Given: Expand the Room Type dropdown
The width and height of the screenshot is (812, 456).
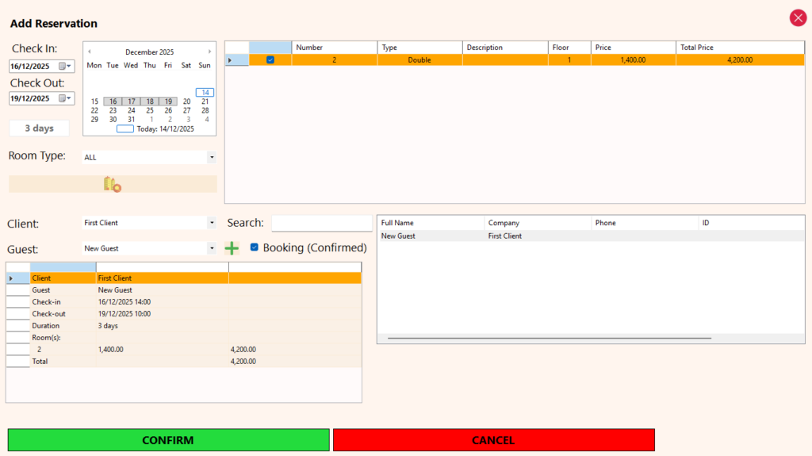Looking at the screenshot, I should point(211,158).
